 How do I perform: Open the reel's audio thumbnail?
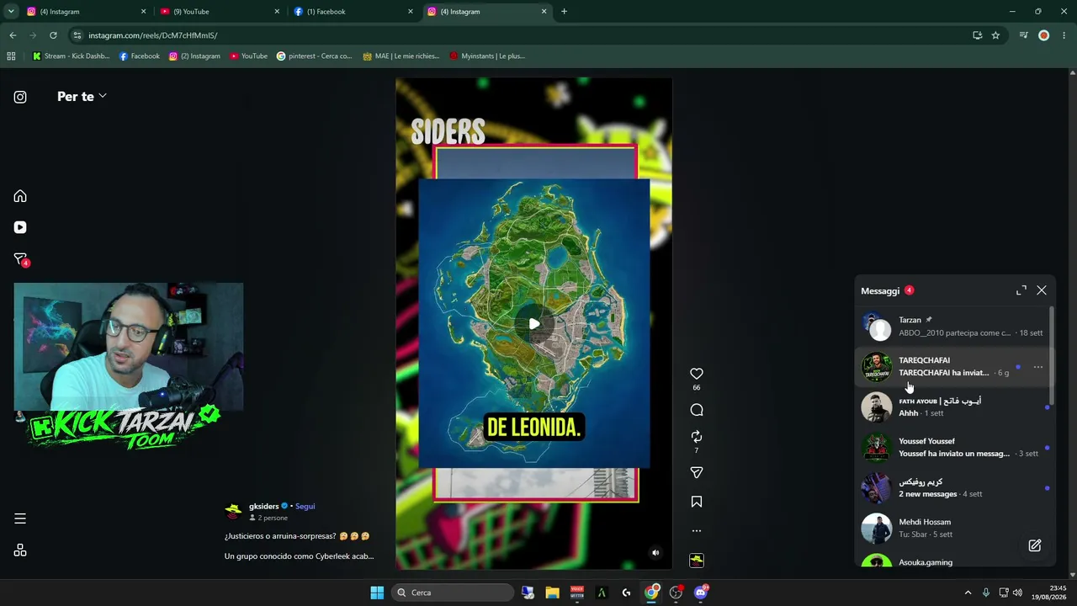coord(697,560)
